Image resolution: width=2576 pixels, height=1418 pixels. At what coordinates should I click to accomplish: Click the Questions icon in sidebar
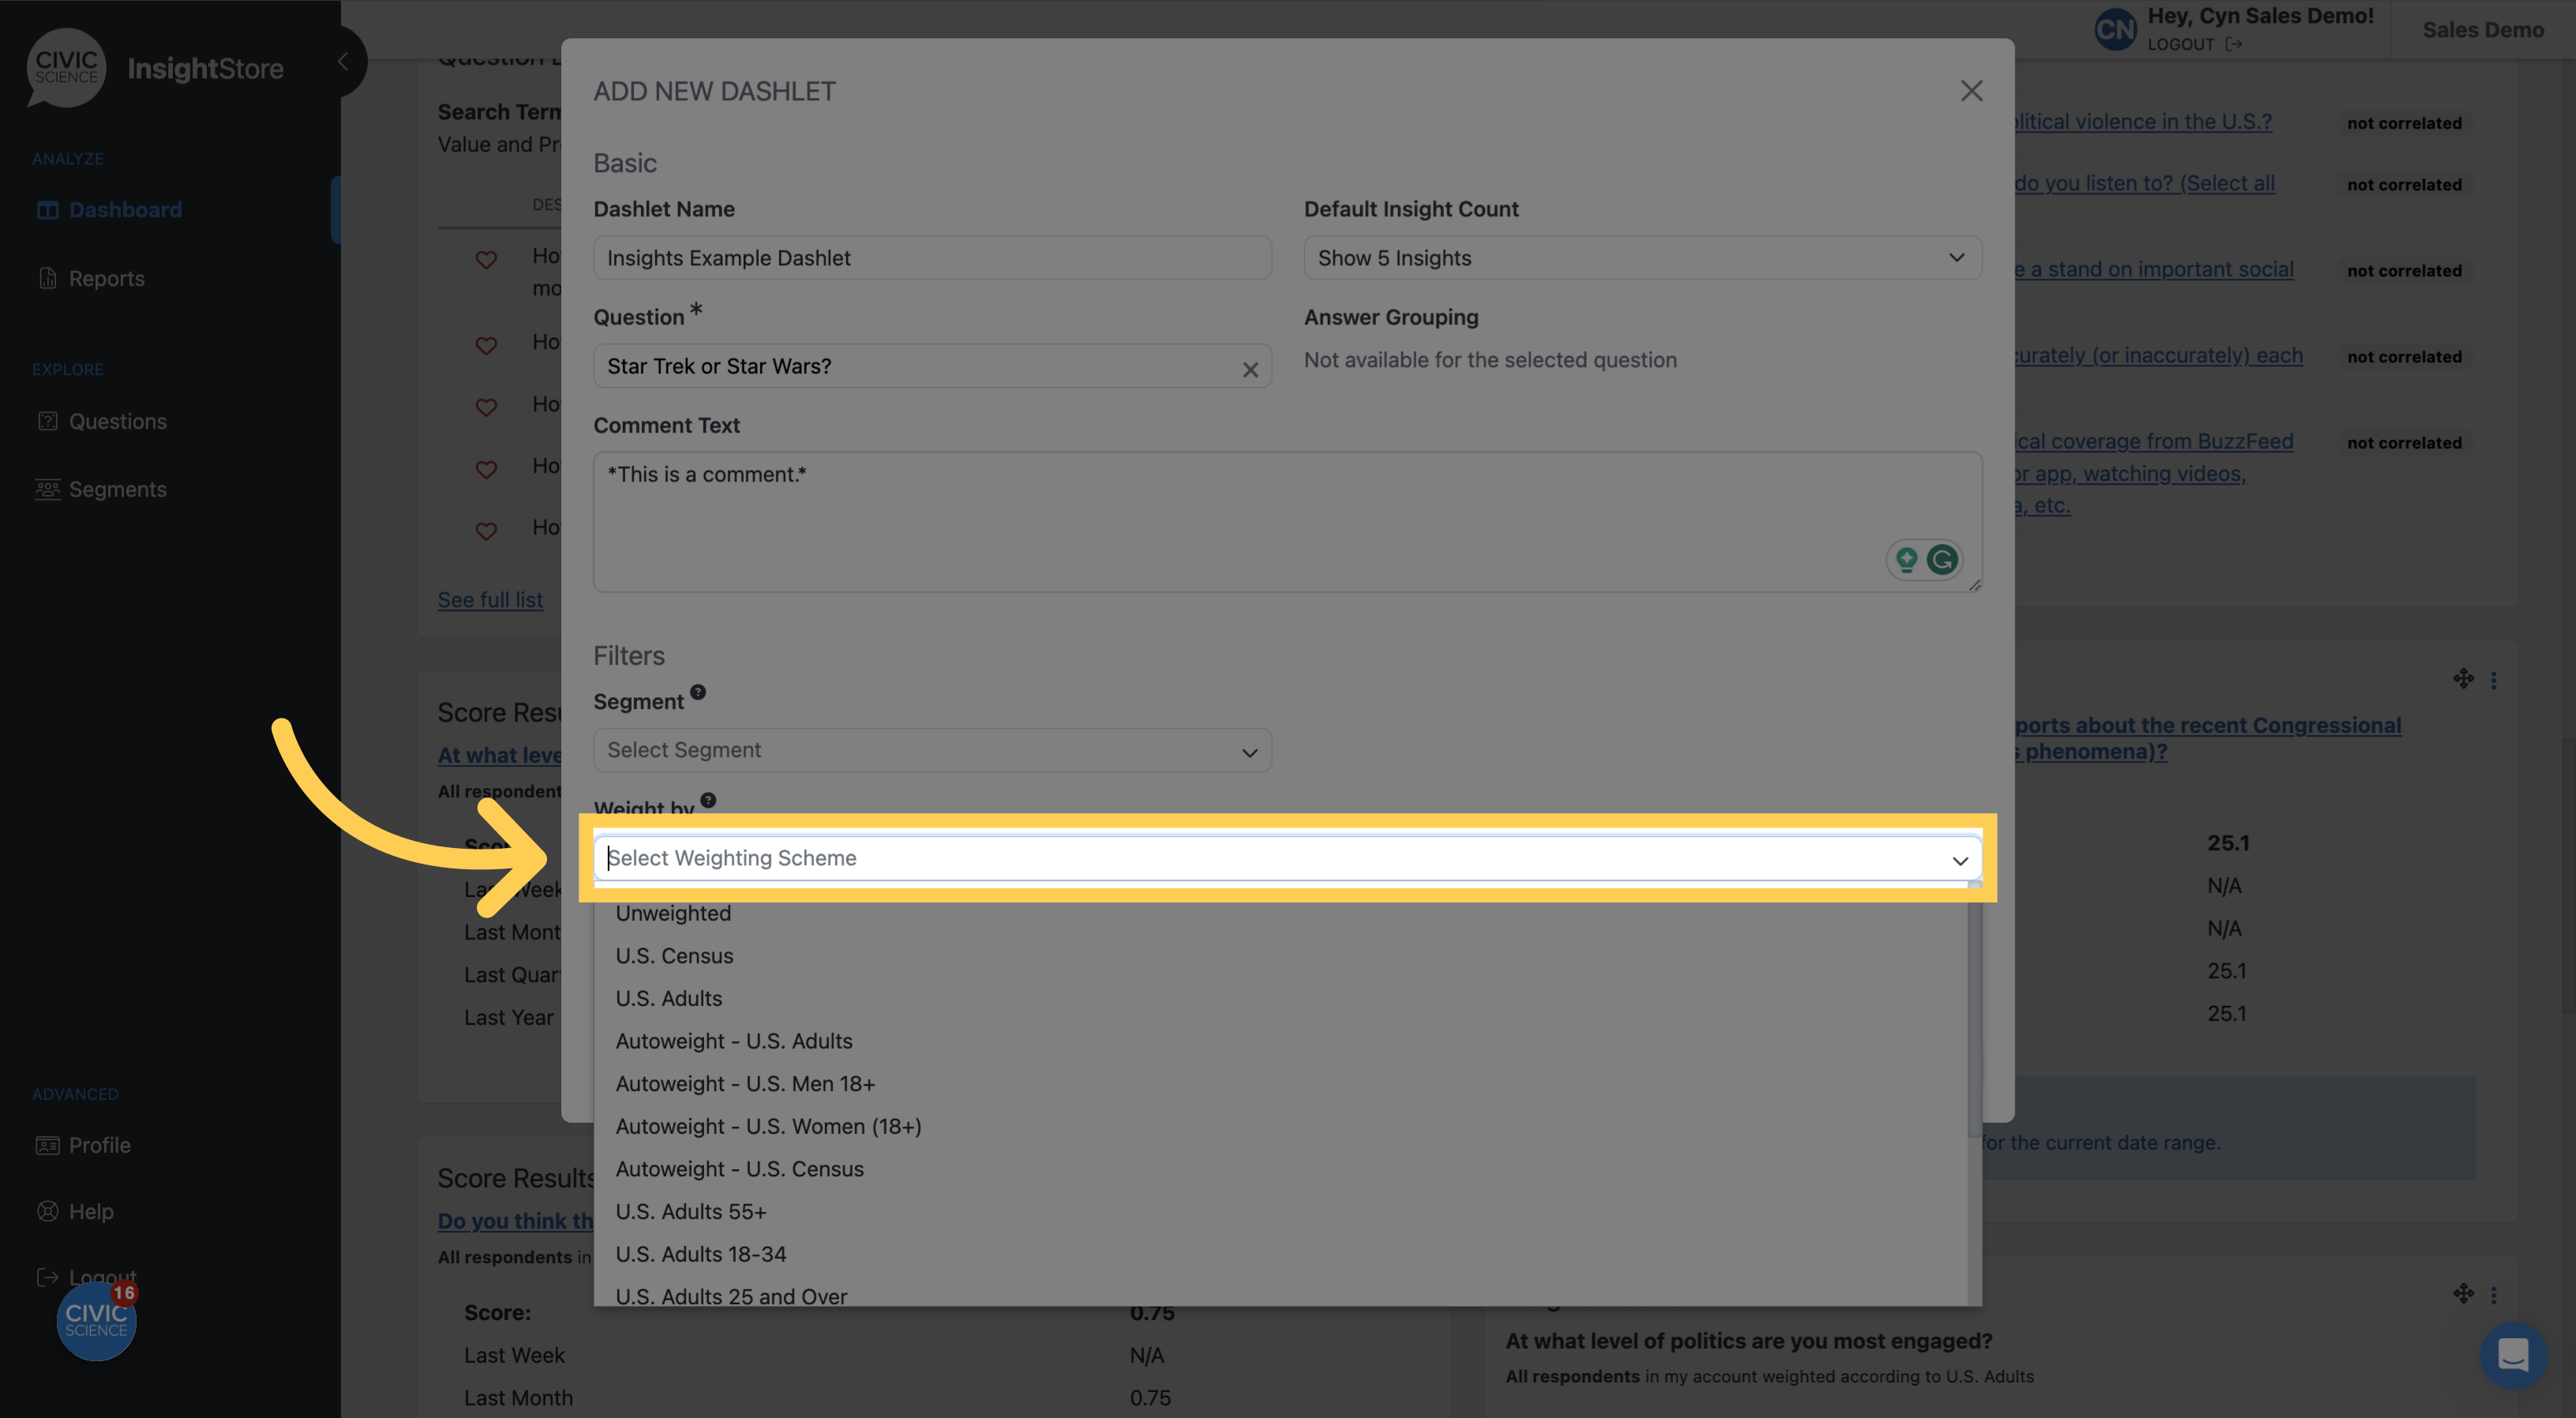47,421
